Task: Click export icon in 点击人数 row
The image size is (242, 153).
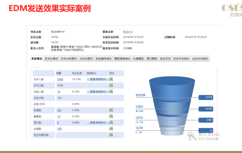Action: point(111,92)
